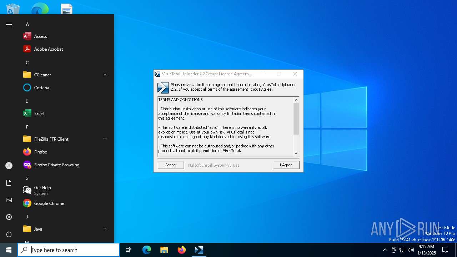Open Task View on the taskbar

click(x=129, y=250)
